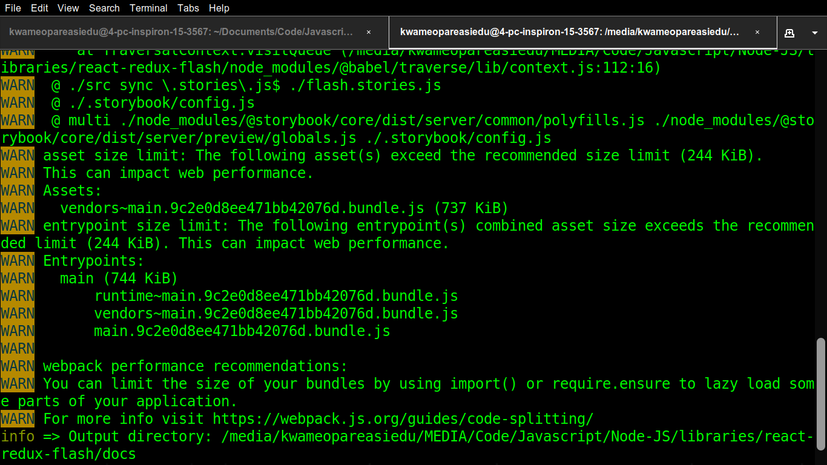Click 'webpack performance recommendations:' text

[195, 366]
